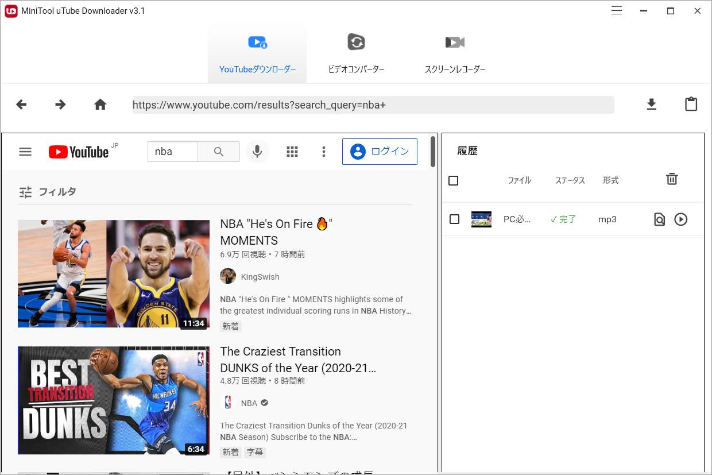
Task: Click the ステータス column header
Action: [570, 180]
